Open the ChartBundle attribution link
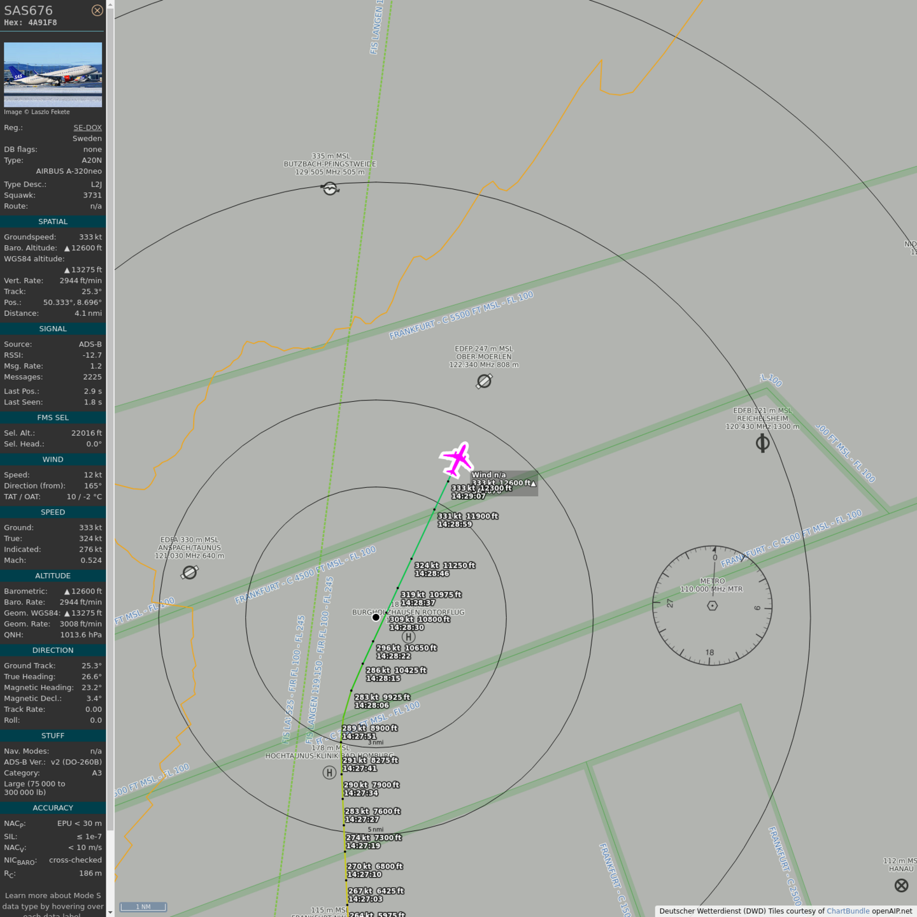 point(848,911)
